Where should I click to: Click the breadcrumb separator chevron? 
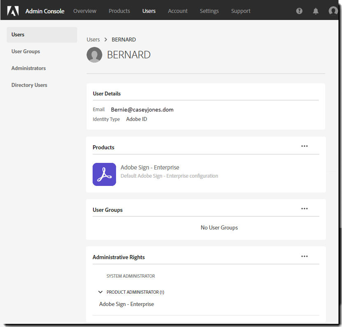pyautogui.click(x=106, y=39)
